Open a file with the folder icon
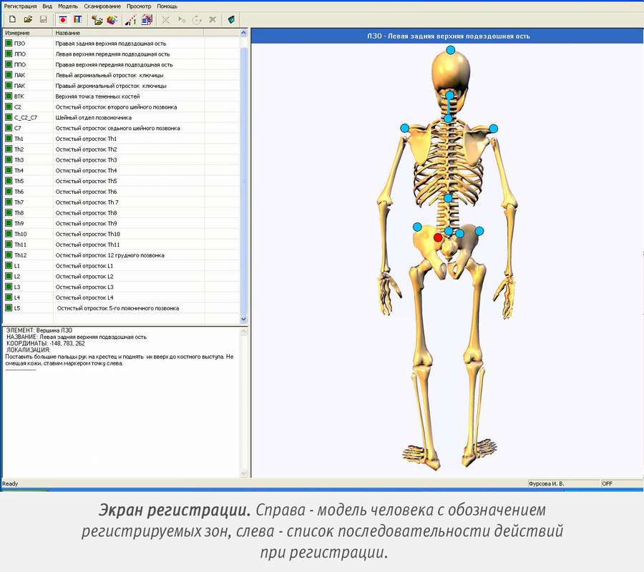 (28, 19)
